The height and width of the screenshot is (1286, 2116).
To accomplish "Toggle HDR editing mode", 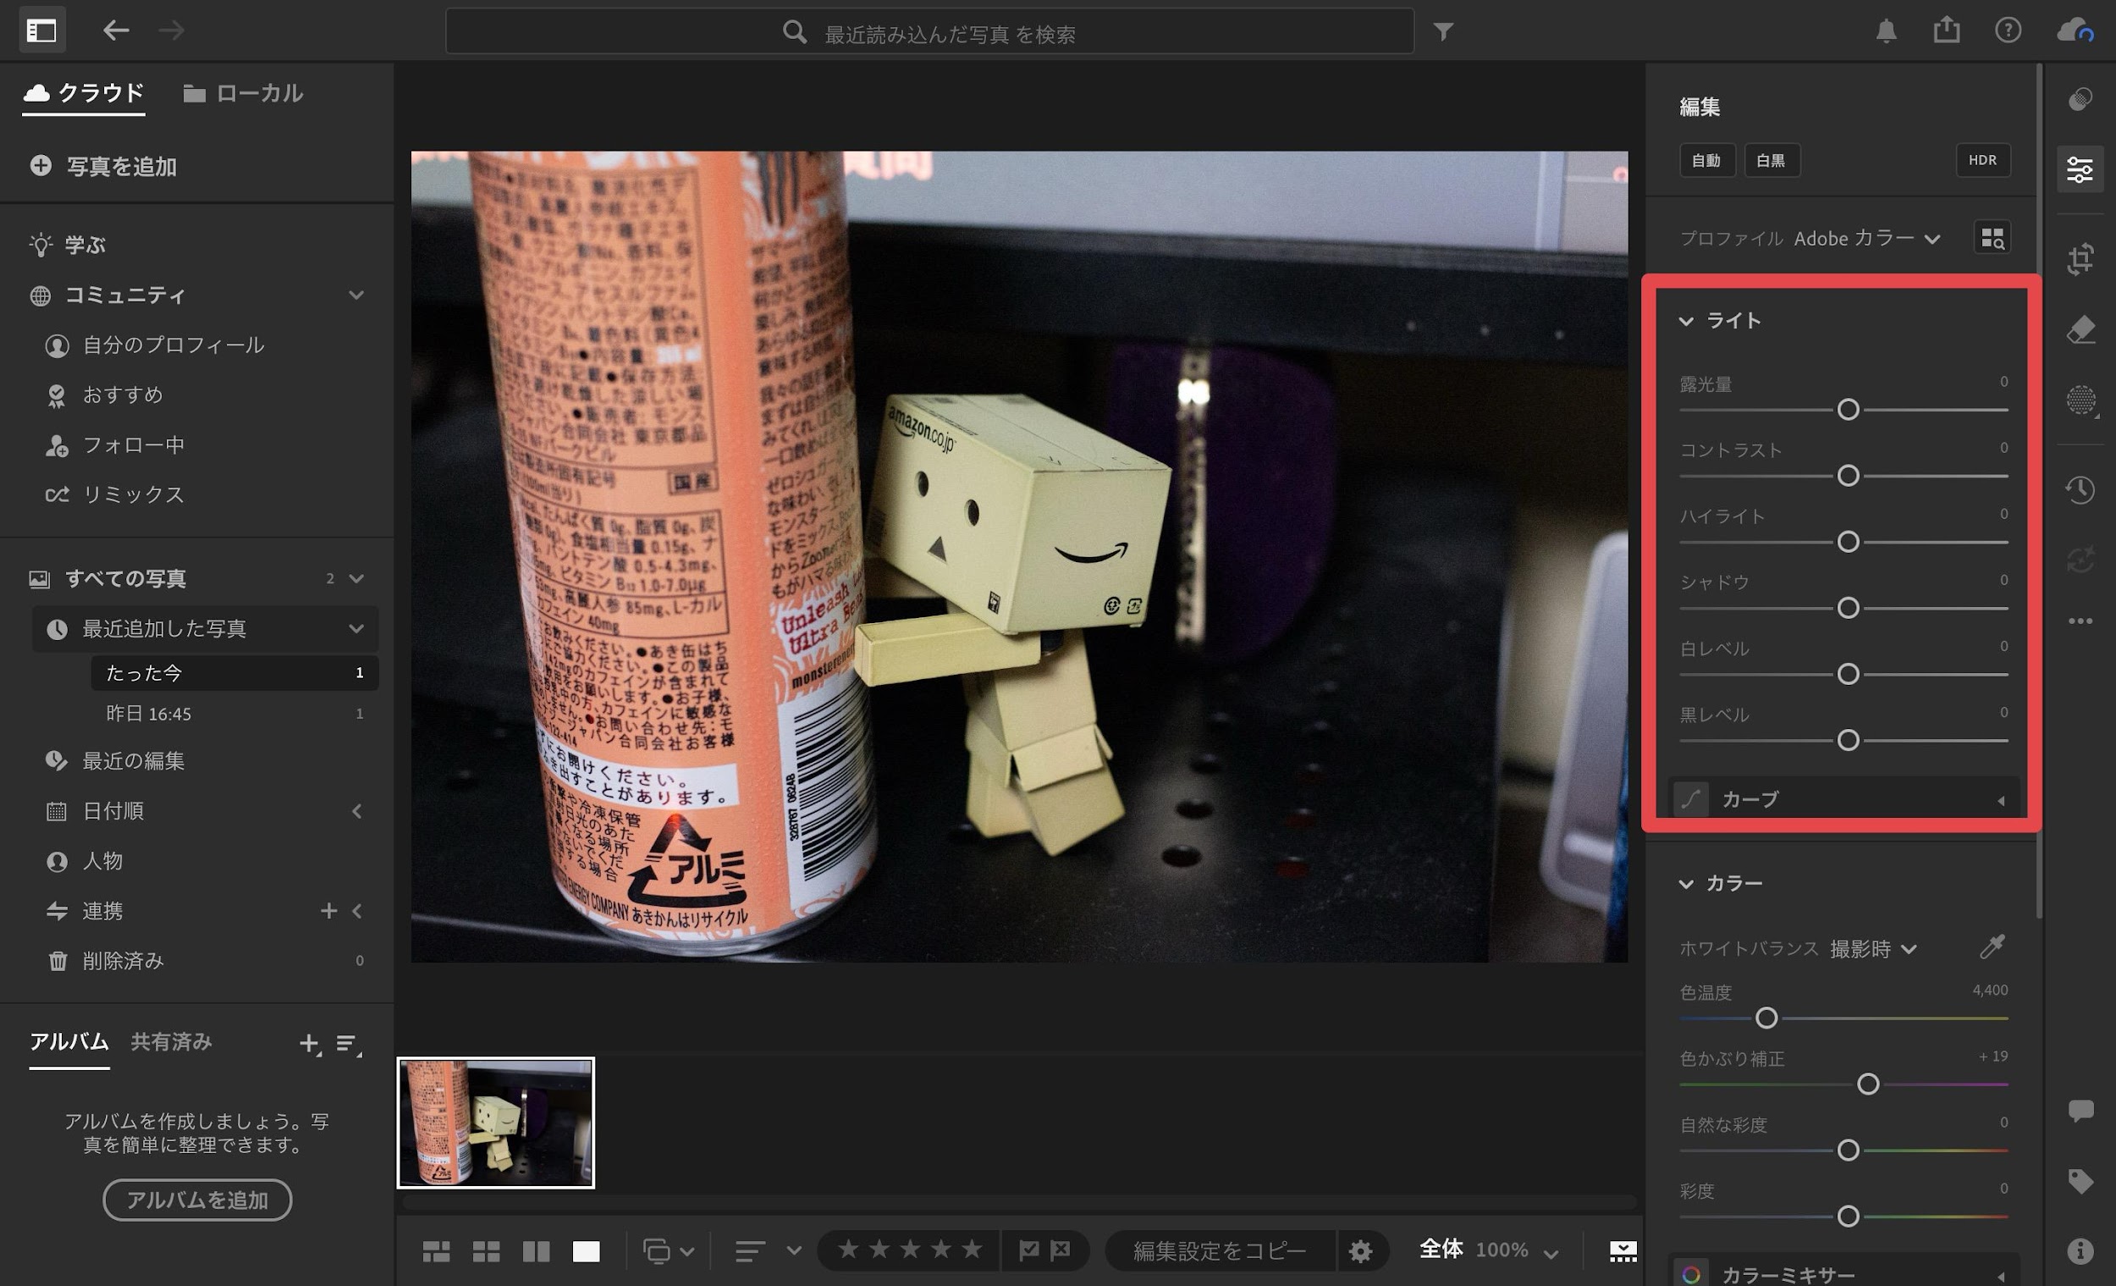I will (x=1982, y=160).
